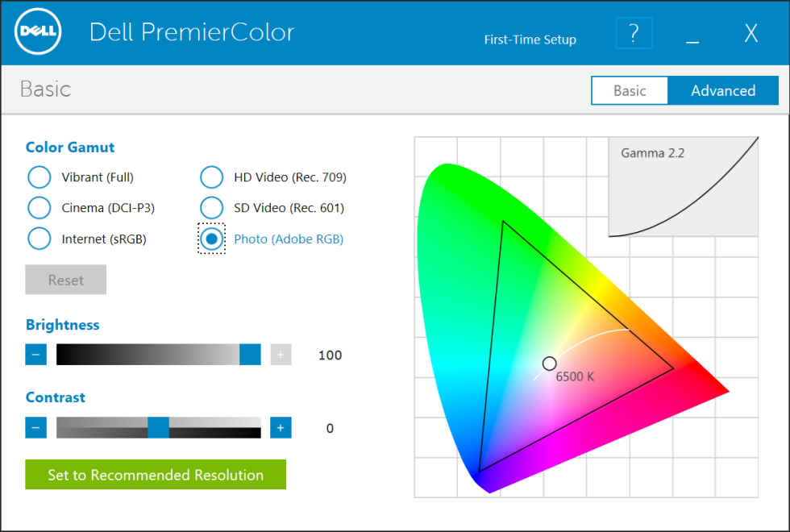790x532 pixels.
Task: Click the 6500 K white point marker
Action: click(550, 363)
